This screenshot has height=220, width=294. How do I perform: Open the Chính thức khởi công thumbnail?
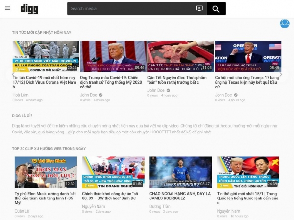[113, 172]
